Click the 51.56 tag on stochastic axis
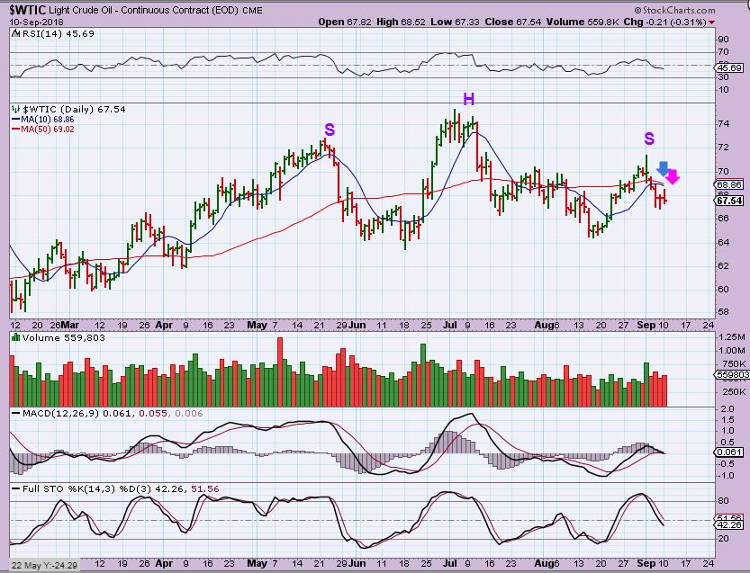 pyautogui.click(x=729, y=517)
